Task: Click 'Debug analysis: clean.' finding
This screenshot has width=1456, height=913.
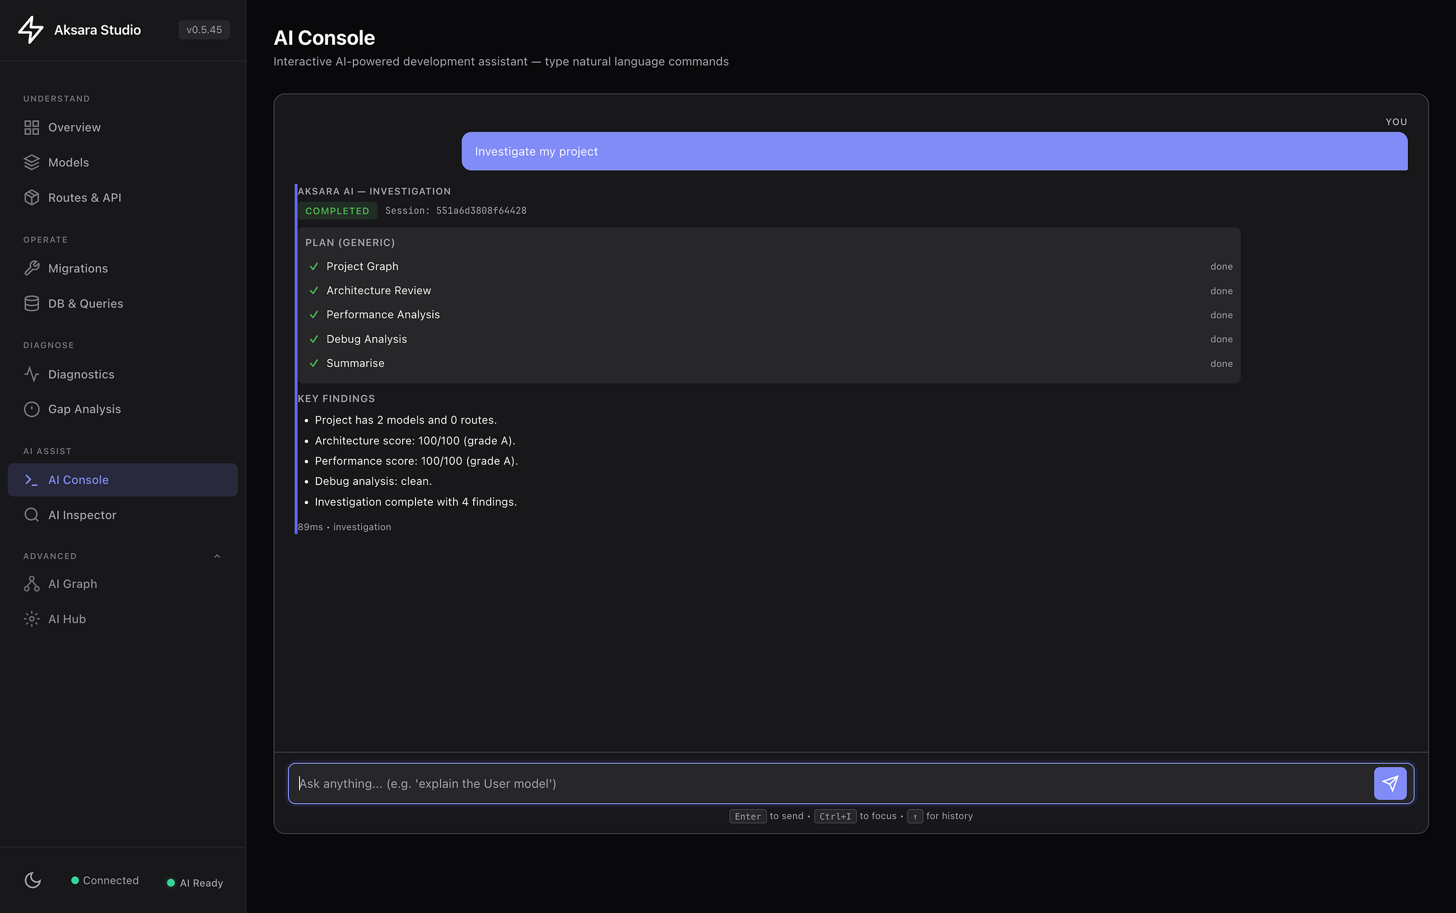Action: tap(373, 481)
